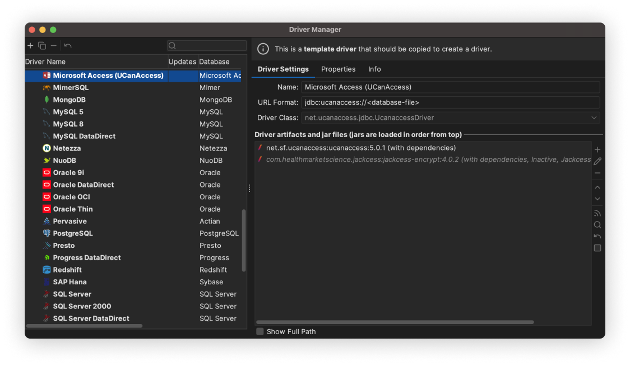Select the Oracle Thin driver
This screenshot has width=630, height=366.
coord(133,209)
